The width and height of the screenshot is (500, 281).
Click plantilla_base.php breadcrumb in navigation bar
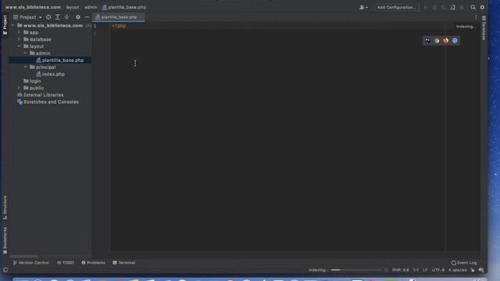tap(124, 7)
